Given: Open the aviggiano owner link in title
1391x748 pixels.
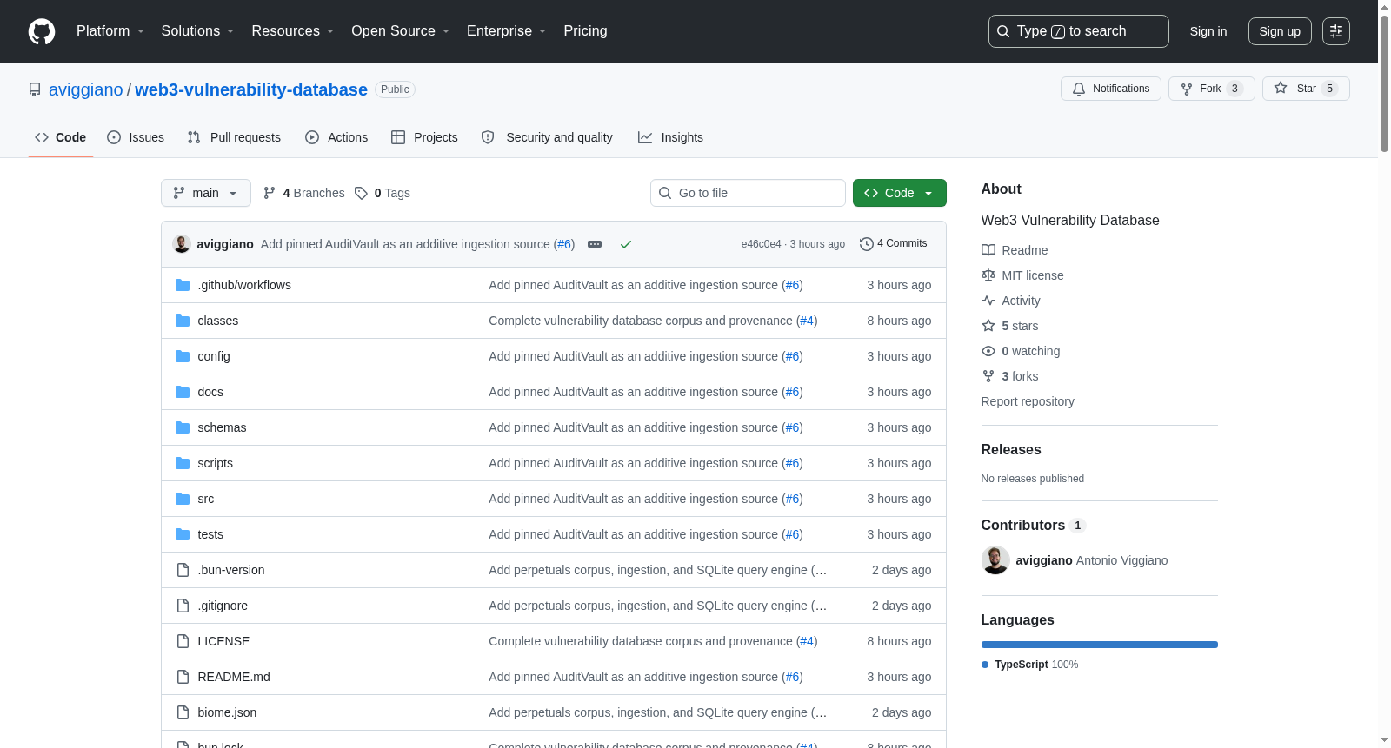Looking at the screenshot, I should [86, 89].
